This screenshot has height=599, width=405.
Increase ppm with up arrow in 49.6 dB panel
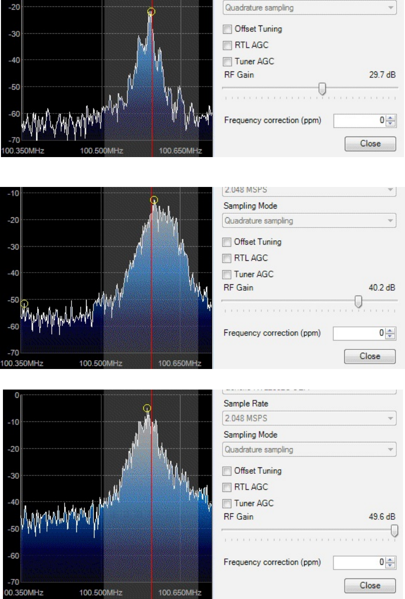[390, 560]
